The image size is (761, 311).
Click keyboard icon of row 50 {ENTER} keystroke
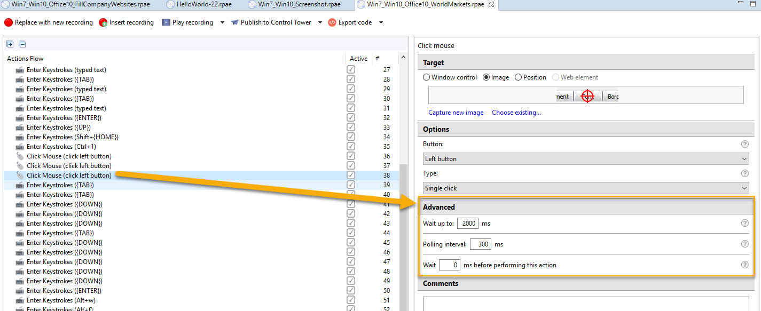pyautogui.click(x=20, y=291)
